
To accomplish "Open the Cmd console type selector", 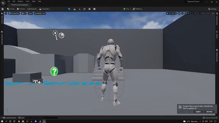I will [21, 118].
